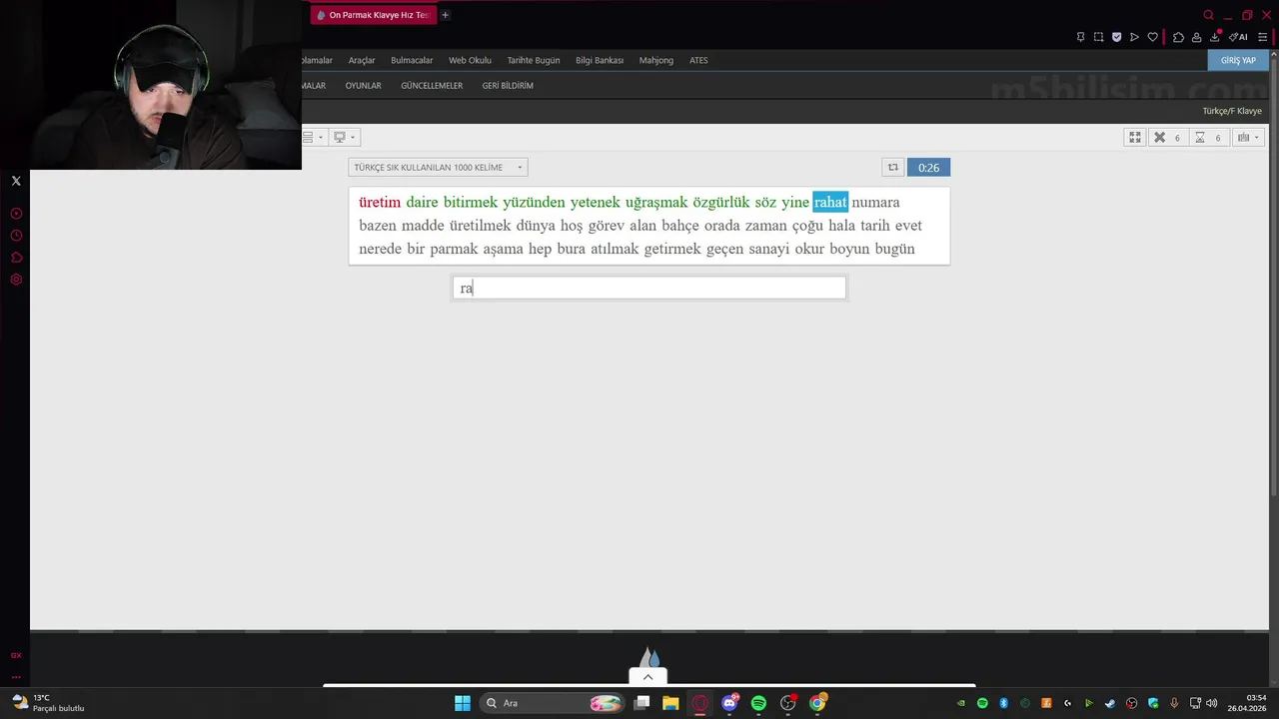
Task: Click the system tray volume icon
Action: click(1211, 703)
